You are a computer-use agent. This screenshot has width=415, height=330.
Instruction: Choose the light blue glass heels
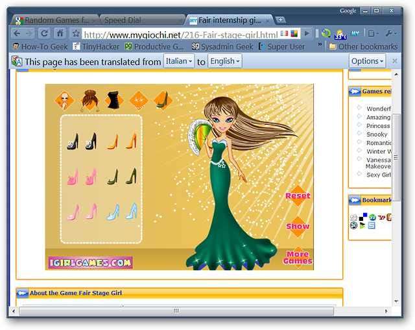[122, 212]
